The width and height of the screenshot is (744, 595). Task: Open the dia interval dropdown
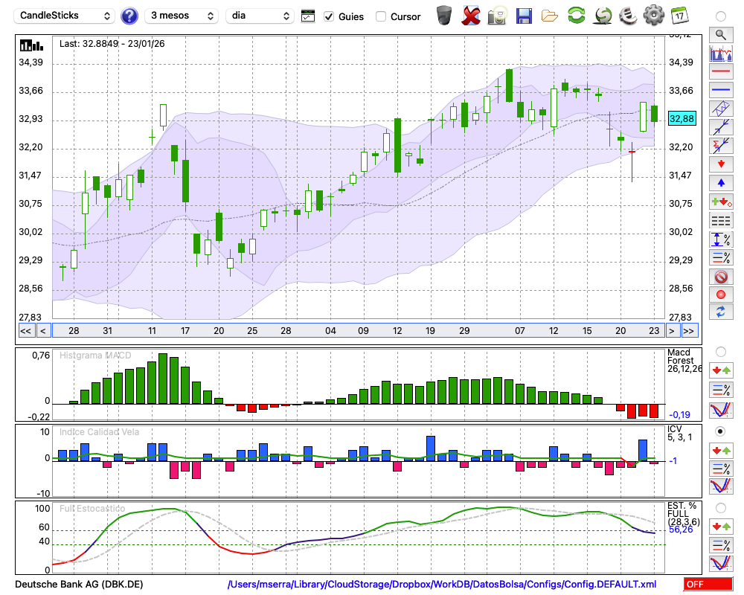pos(261,16)
